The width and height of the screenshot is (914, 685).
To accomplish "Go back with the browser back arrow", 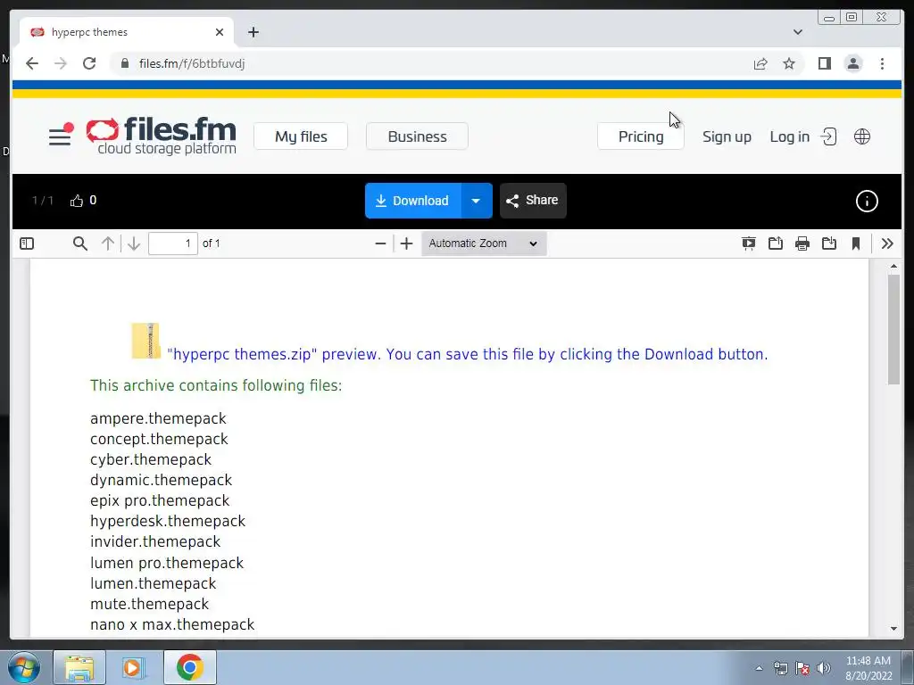I will coord(32,63).
